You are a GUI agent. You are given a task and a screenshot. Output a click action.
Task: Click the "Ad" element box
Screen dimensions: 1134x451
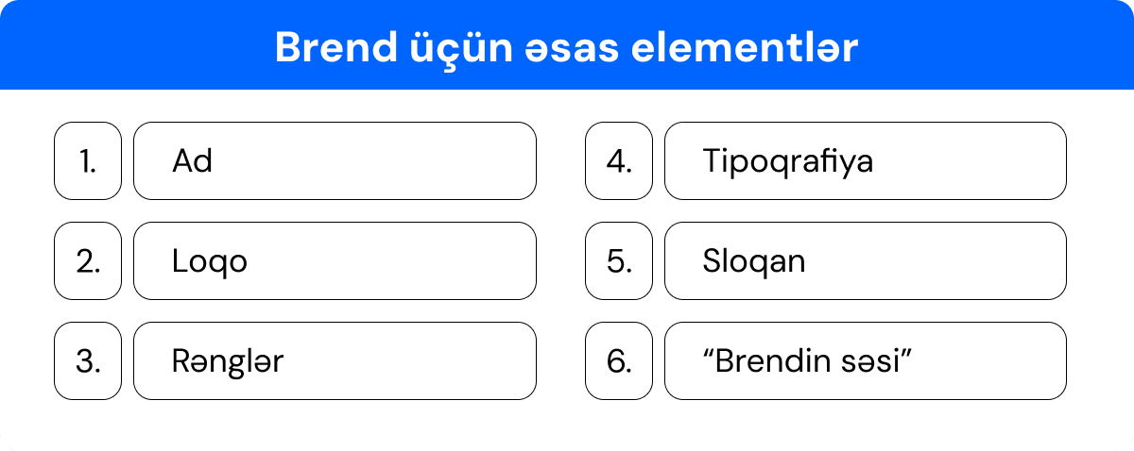335,161
